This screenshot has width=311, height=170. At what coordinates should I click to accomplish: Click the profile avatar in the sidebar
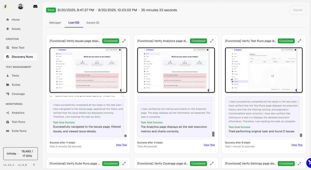pyautogui.click(x=20, y=6)
